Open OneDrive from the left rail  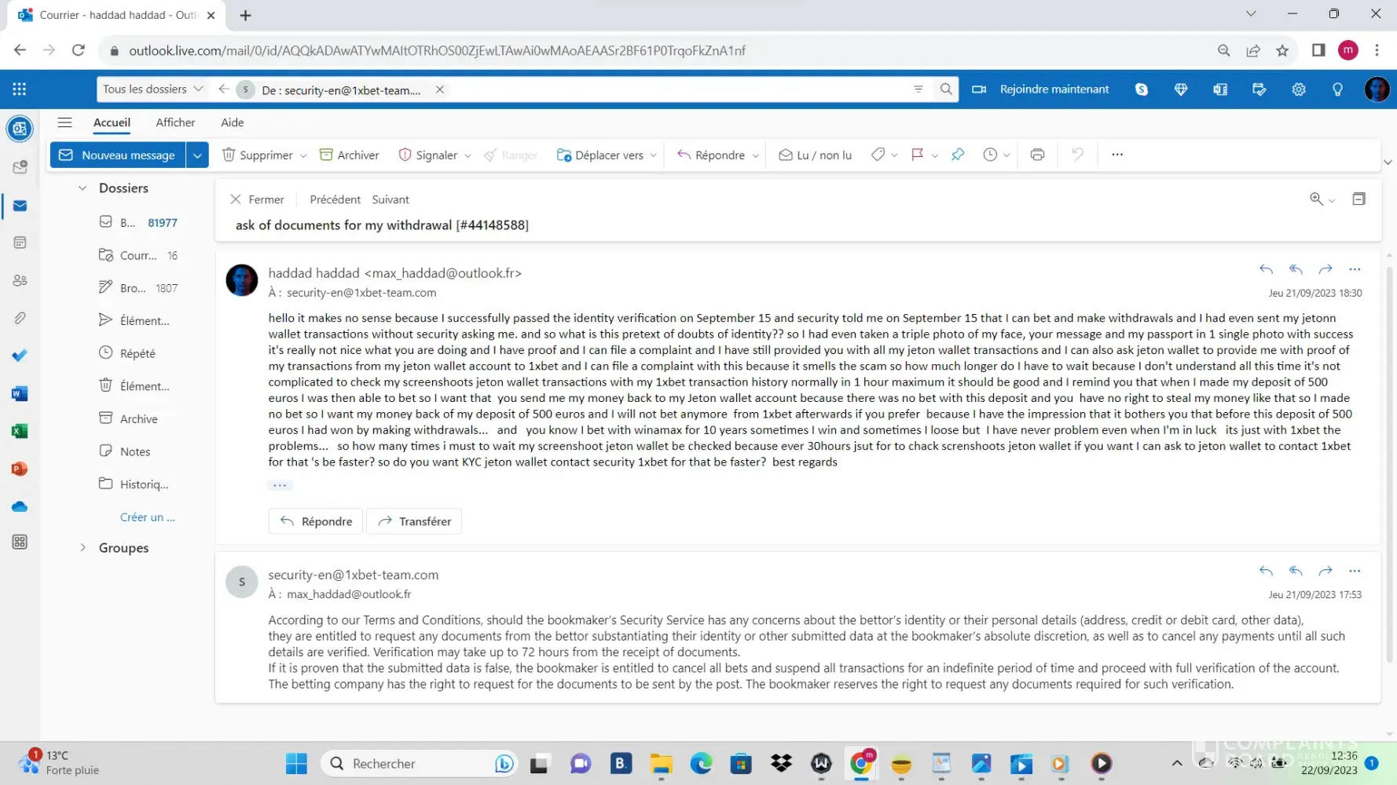20,506
